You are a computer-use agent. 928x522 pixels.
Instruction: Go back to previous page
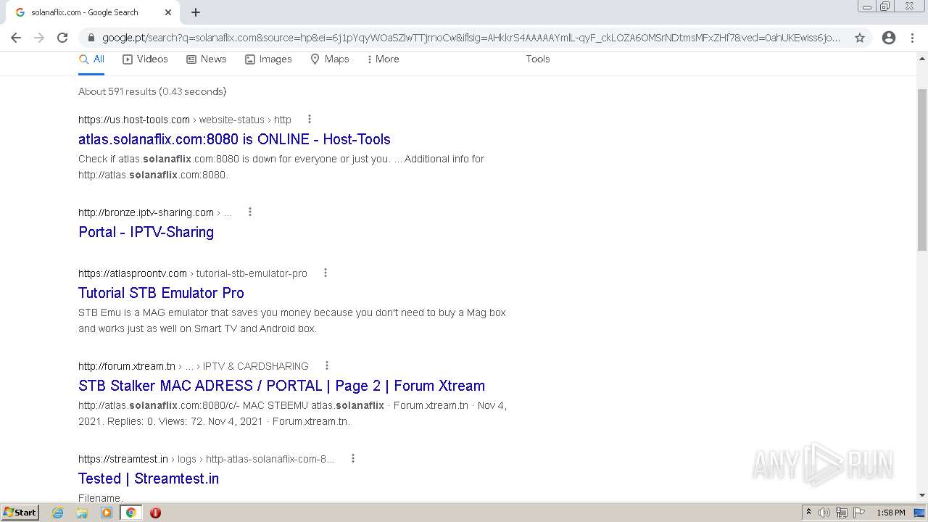16,38
